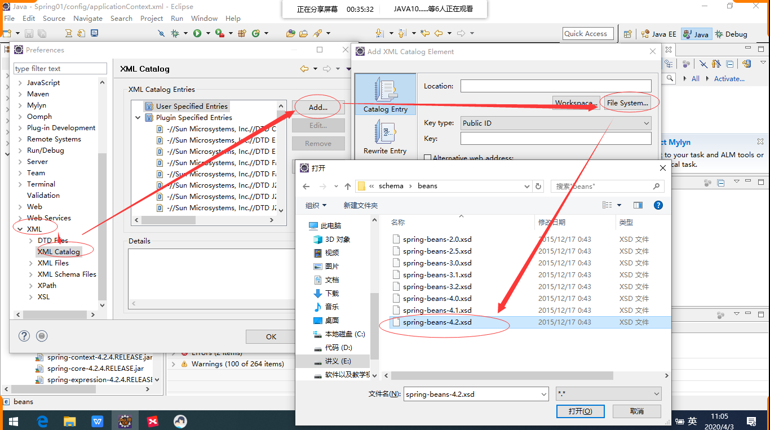Open the file type filter dropdown showing *.*
The image size is (770, 430).
[x=609, y=394]
